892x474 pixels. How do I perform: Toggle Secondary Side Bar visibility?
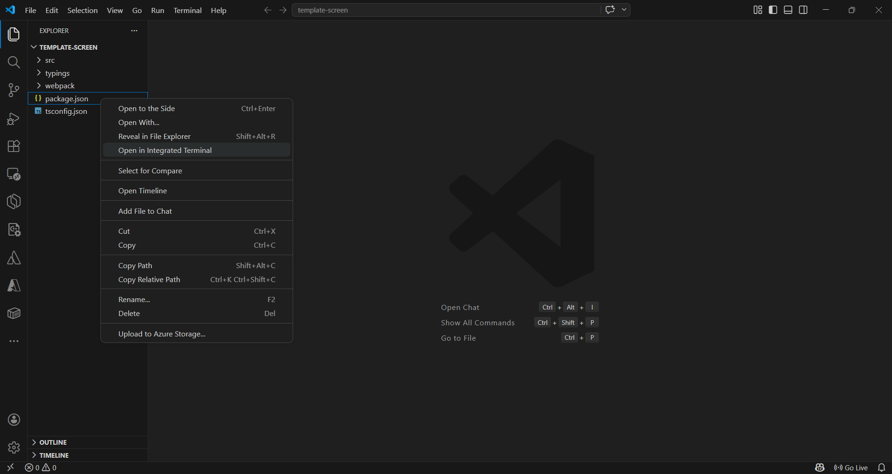803,10
